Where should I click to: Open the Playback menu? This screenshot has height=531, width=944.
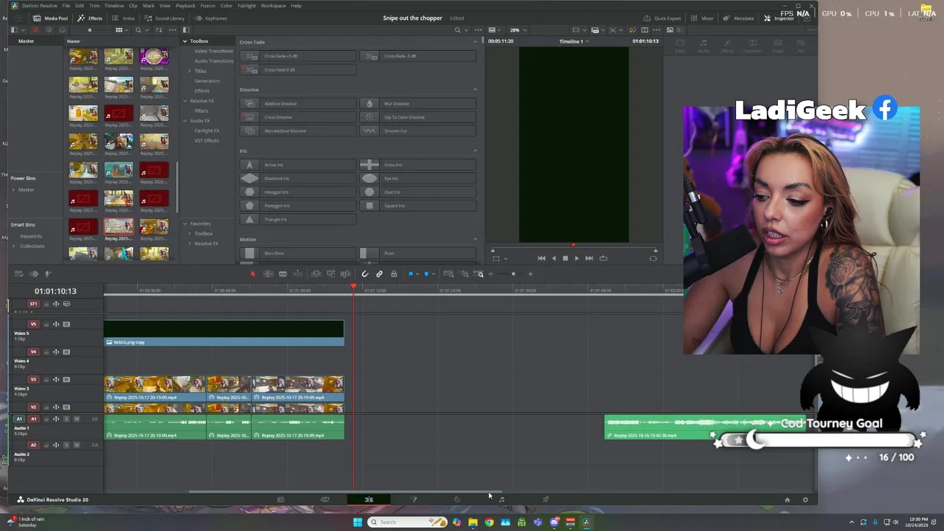coord(185,6)
